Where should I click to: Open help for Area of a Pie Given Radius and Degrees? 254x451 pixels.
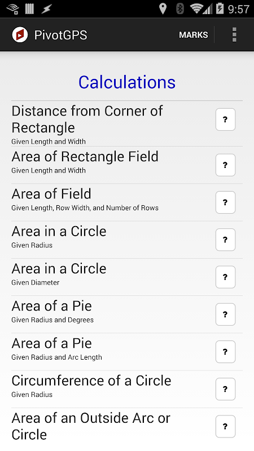(x=225, y=315)
